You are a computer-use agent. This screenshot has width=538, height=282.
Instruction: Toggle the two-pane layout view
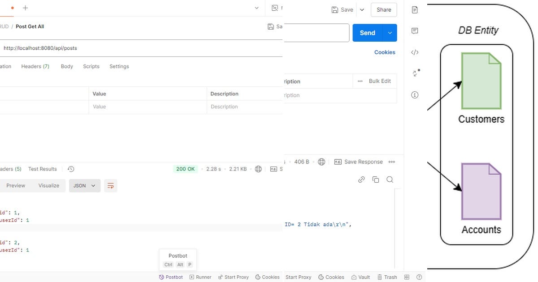pos(406,277)
